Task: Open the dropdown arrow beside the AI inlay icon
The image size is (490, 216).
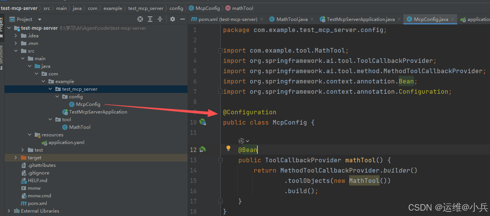Action: tap(248, 141)
